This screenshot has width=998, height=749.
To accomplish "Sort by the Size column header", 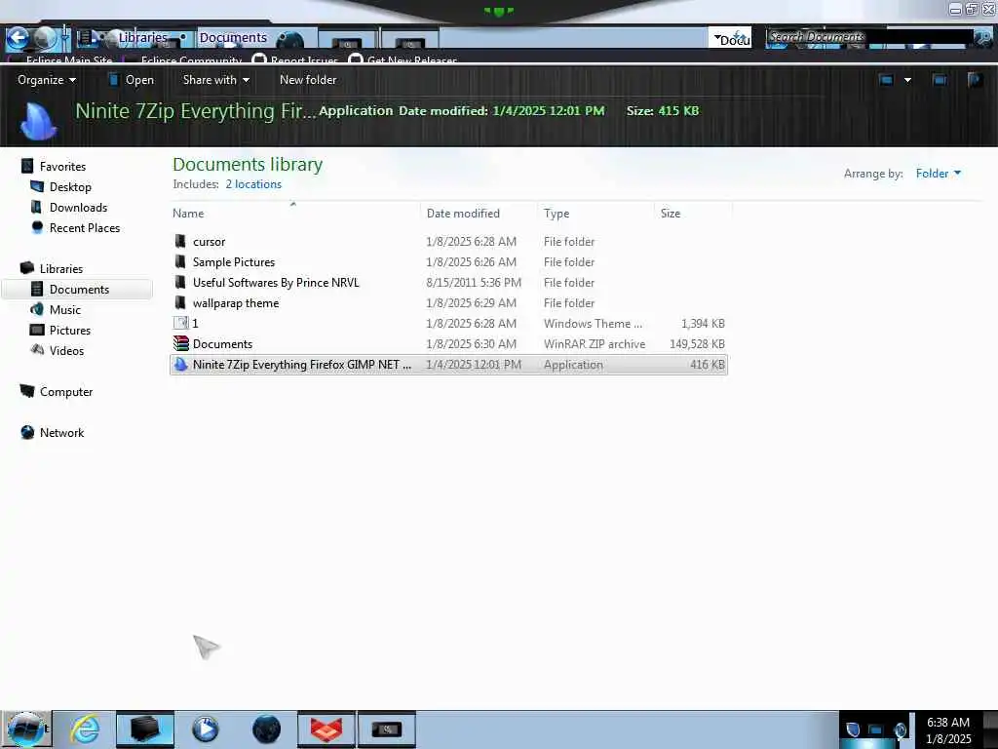I will [x=671, y=214].
